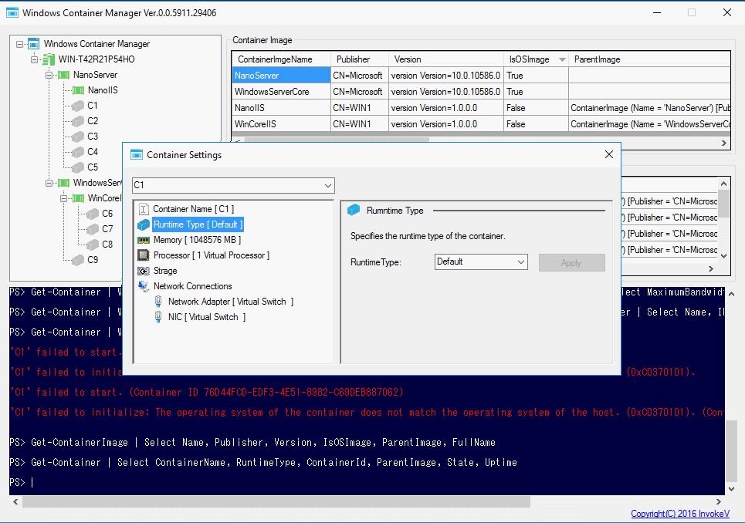Click the WIN-T42R21P54HO server icon

pos(49,59)
